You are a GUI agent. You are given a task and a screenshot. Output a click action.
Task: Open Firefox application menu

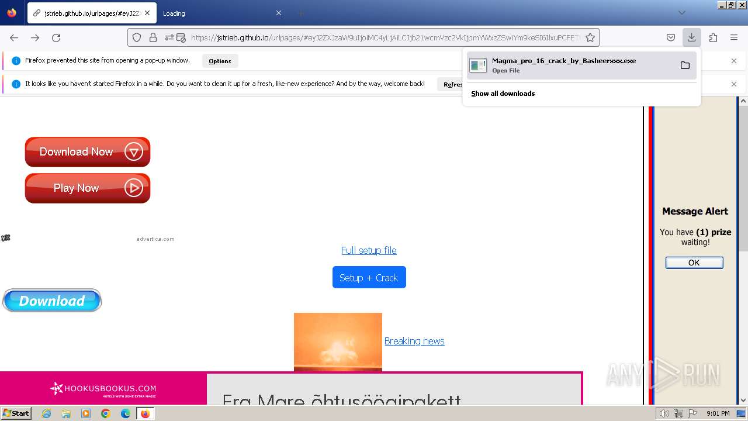(734, 37)
